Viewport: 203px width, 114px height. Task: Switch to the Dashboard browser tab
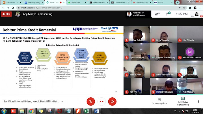pyautogui.click(x=12, y=3)
